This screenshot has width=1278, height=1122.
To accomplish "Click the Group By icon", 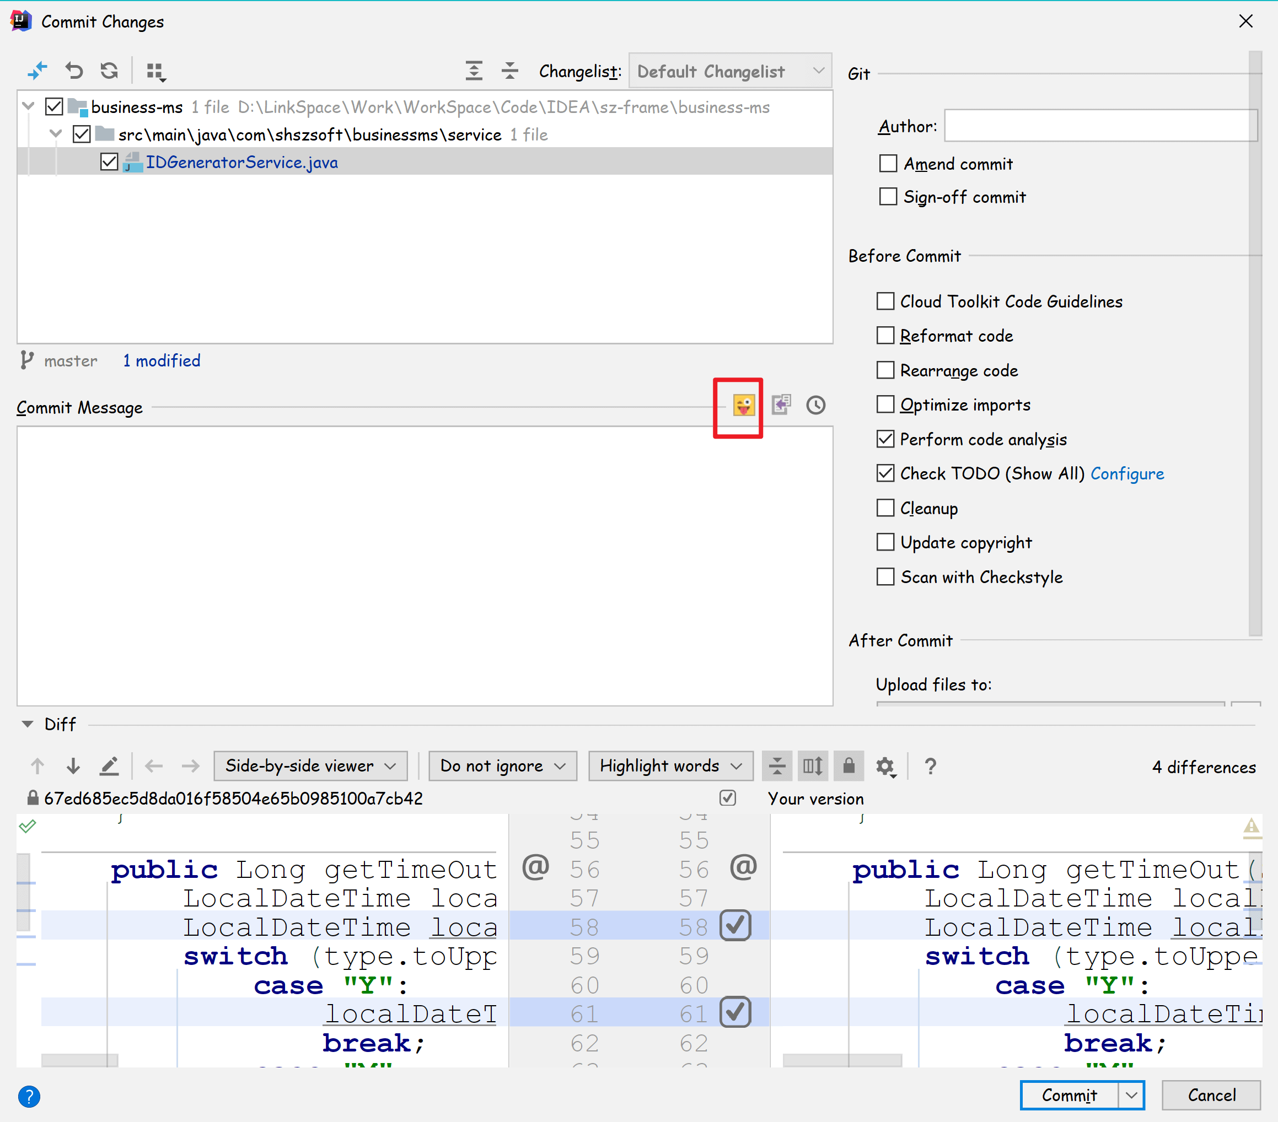I will coord(155,72).
